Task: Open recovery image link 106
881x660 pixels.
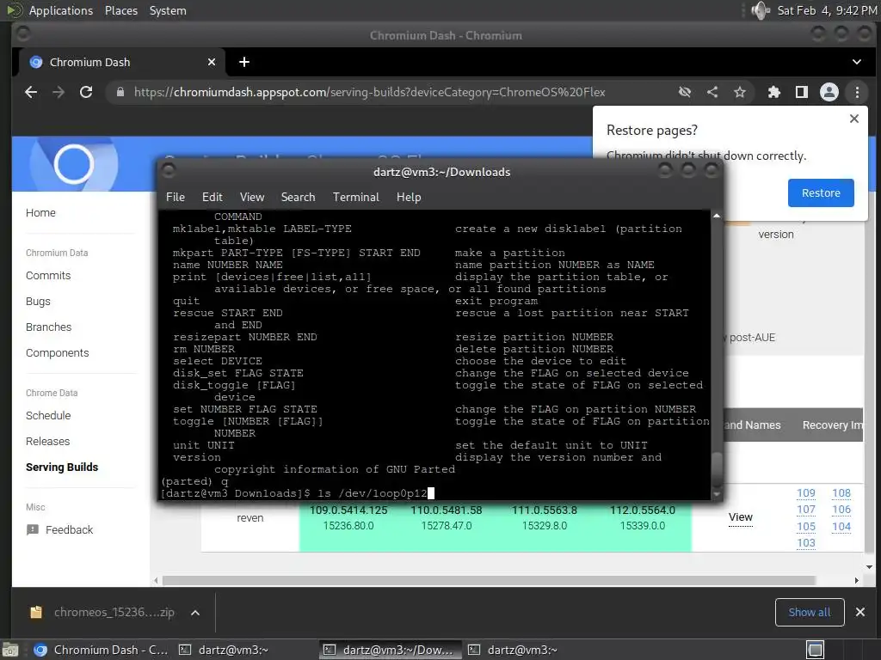Action: pyautogui.click(x=841, y=510)
